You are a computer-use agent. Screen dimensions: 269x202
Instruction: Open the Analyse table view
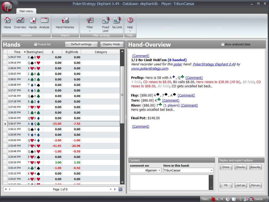44,23
